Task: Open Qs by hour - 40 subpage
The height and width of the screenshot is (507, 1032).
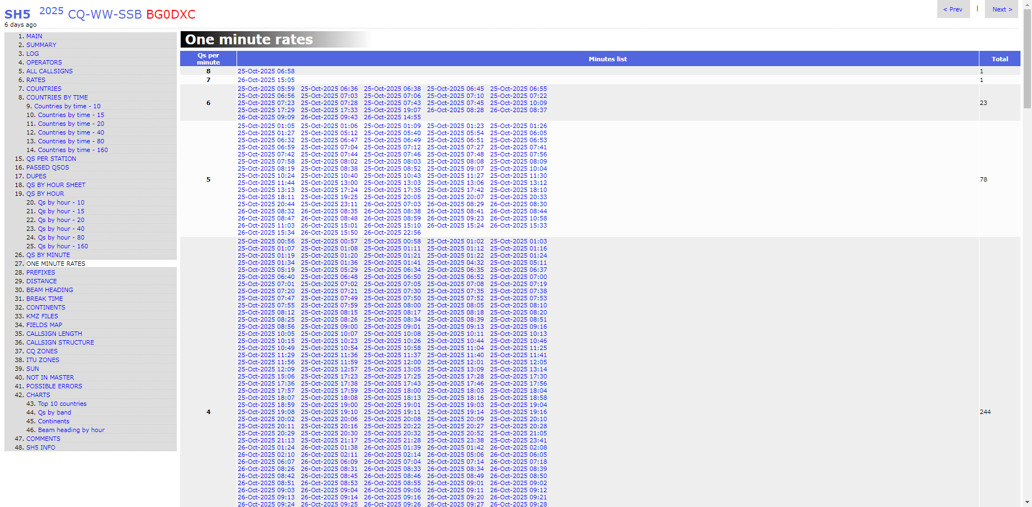Action: [61, 229]
